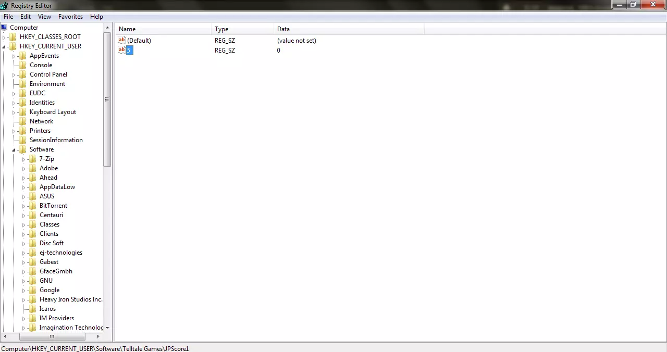Collapse the Software node

tap(14, 150)
